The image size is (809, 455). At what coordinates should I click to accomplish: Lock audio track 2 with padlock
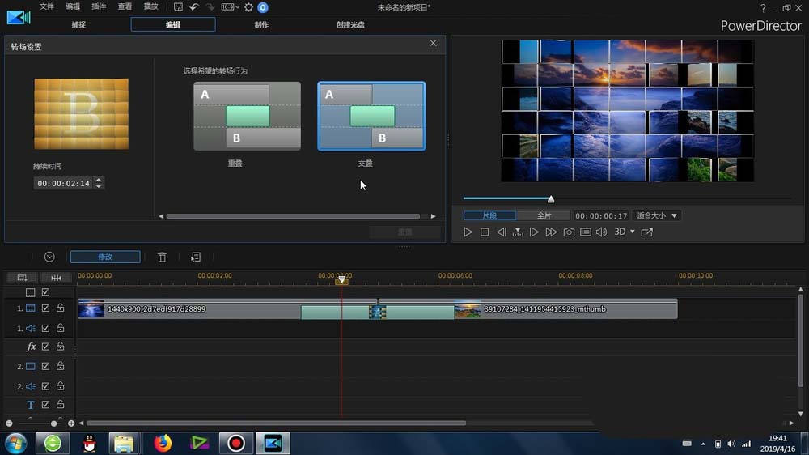pyautogui.click(x=60, y=386)
